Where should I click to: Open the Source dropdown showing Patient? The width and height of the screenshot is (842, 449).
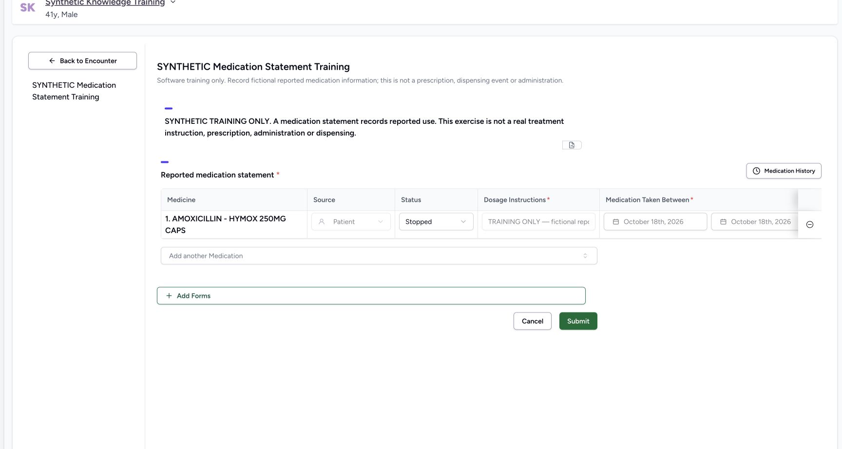point(351,222)
